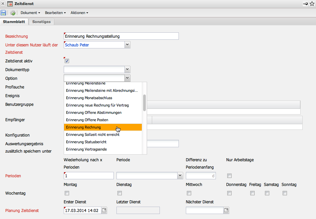Viewport: 316px width, 219px height.
Task: Close the Zeitdienst panel with X
Action: [x=3, y=4]
